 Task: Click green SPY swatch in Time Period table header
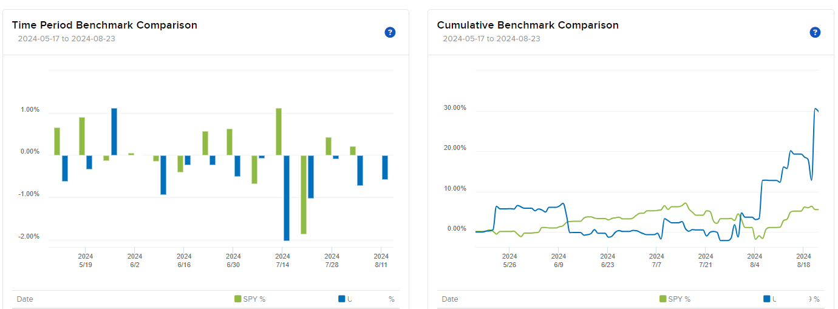point(237,299)
